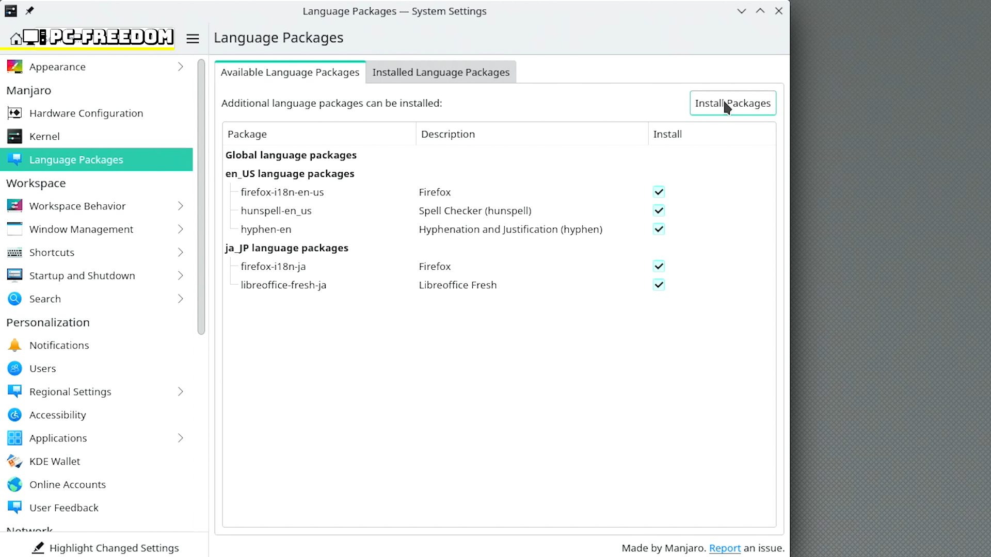This screenshot has width=991, height=557.
Task: Click the Accessibility icon in sidebar
Action: click(x=14, y=415)
